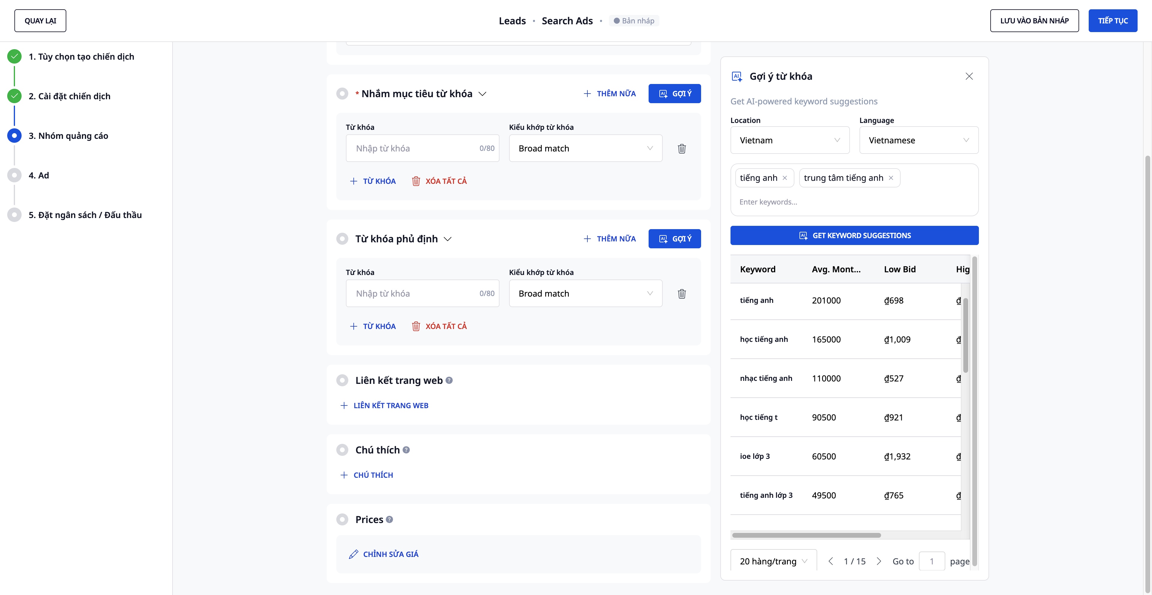
Task: Open the Location dropdown showing Vietnam
Action: coord(789,140)
